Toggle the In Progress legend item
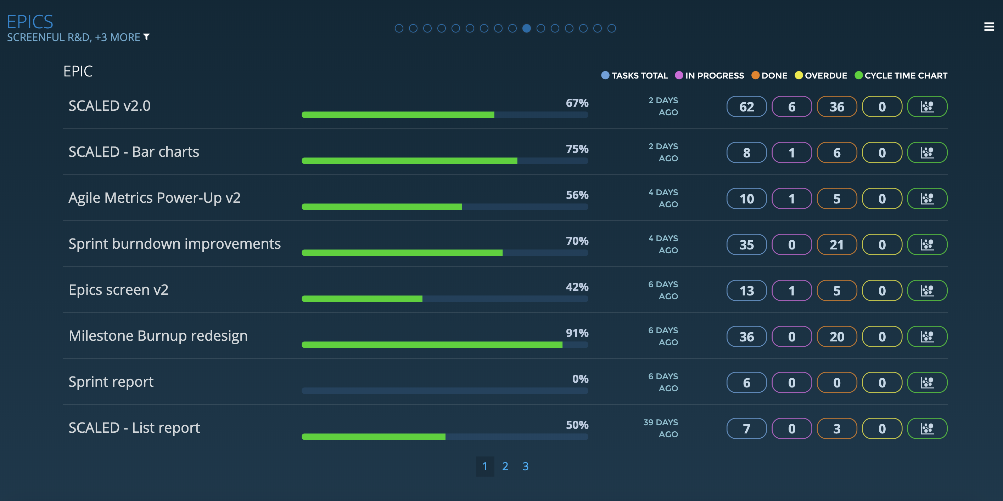The height and width of the screenshot is (501, 1003). click(x=710, y=75)
